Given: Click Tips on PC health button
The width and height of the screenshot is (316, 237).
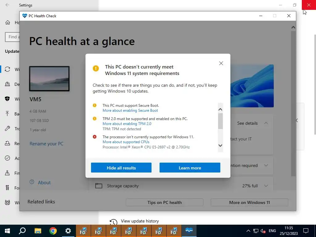Looking at the screenshot, I should [x=164, y=202].
